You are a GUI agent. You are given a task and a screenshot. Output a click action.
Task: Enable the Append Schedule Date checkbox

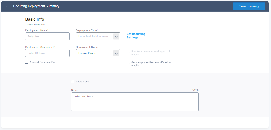27,62
